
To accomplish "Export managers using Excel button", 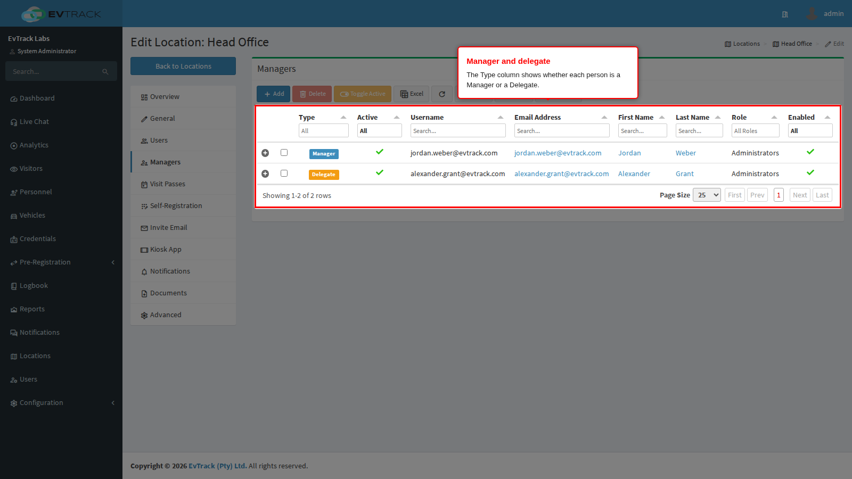I will (x=412, y=94).
